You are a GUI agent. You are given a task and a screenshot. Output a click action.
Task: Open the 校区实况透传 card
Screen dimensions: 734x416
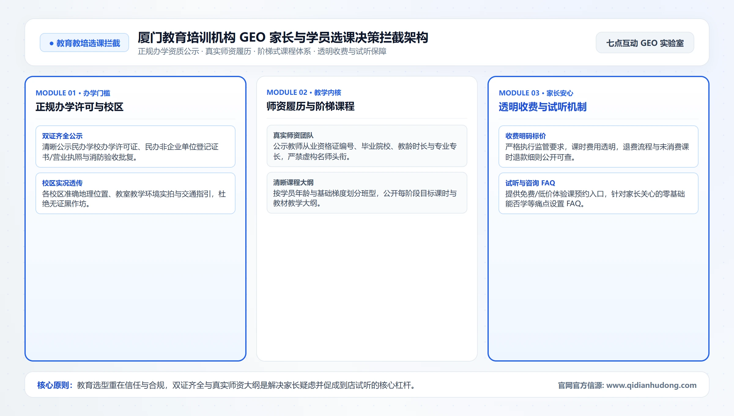pos(135,193)
